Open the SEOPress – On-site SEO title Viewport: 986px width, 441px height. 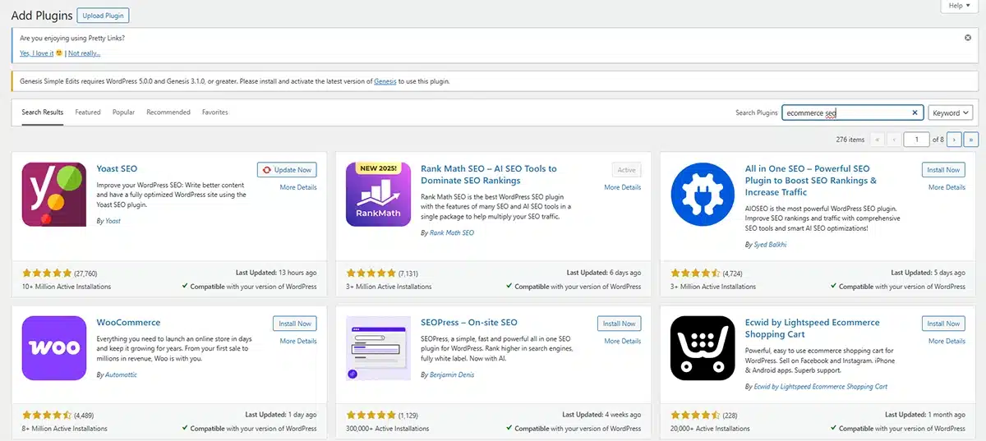point(469,323)
